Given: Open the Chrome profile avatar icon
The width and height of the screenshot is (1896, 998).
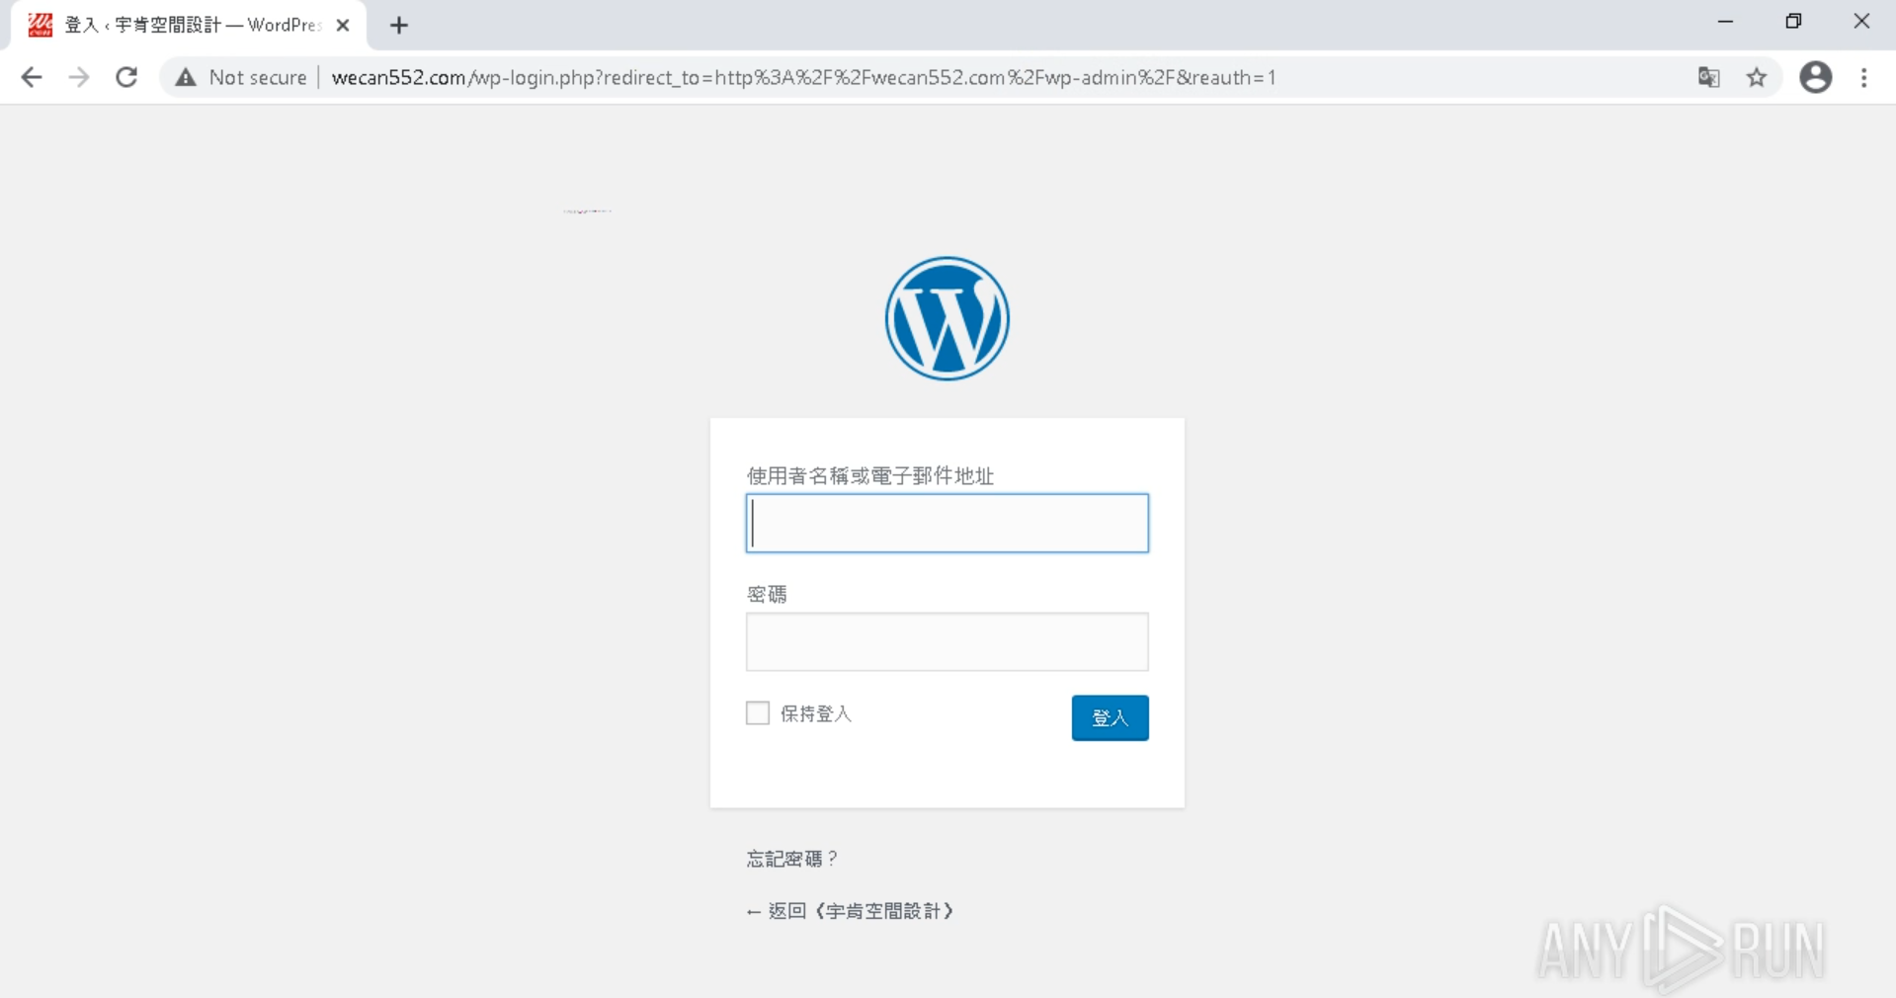Looking at the screenshot, I should (1816, 77).
